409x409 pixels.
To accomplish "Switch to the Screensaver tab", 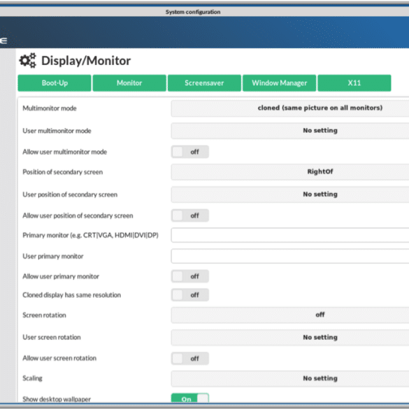I will tap(204, 83).
